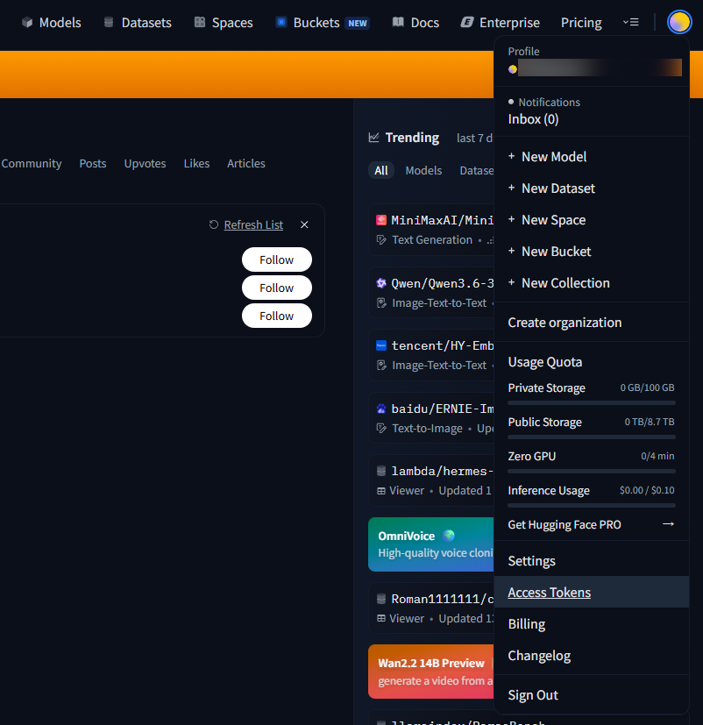703x725 pixels.
Task: Open the OmniVoice trending space card
Action: [x=431, y=544]
